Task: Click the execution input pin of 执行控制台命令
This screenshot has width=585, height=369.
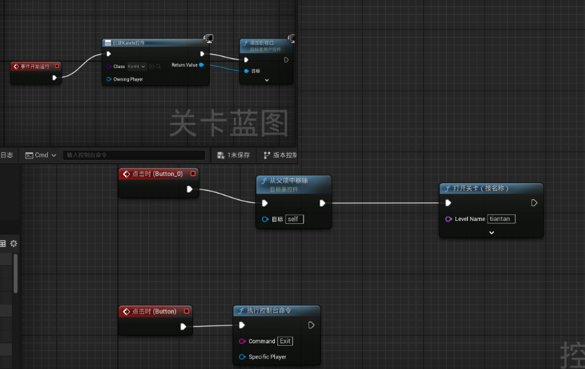Action: click(242, 325)
